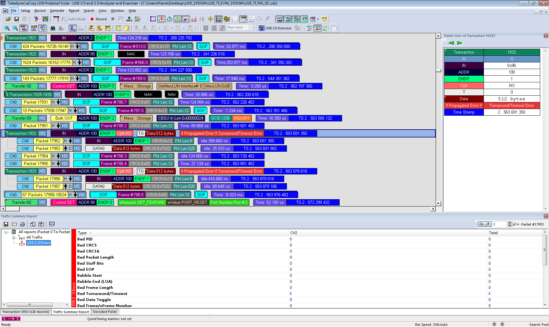Open the Timing Calculations clock icon
The image size is (549, 327).
tap(170, 19)
